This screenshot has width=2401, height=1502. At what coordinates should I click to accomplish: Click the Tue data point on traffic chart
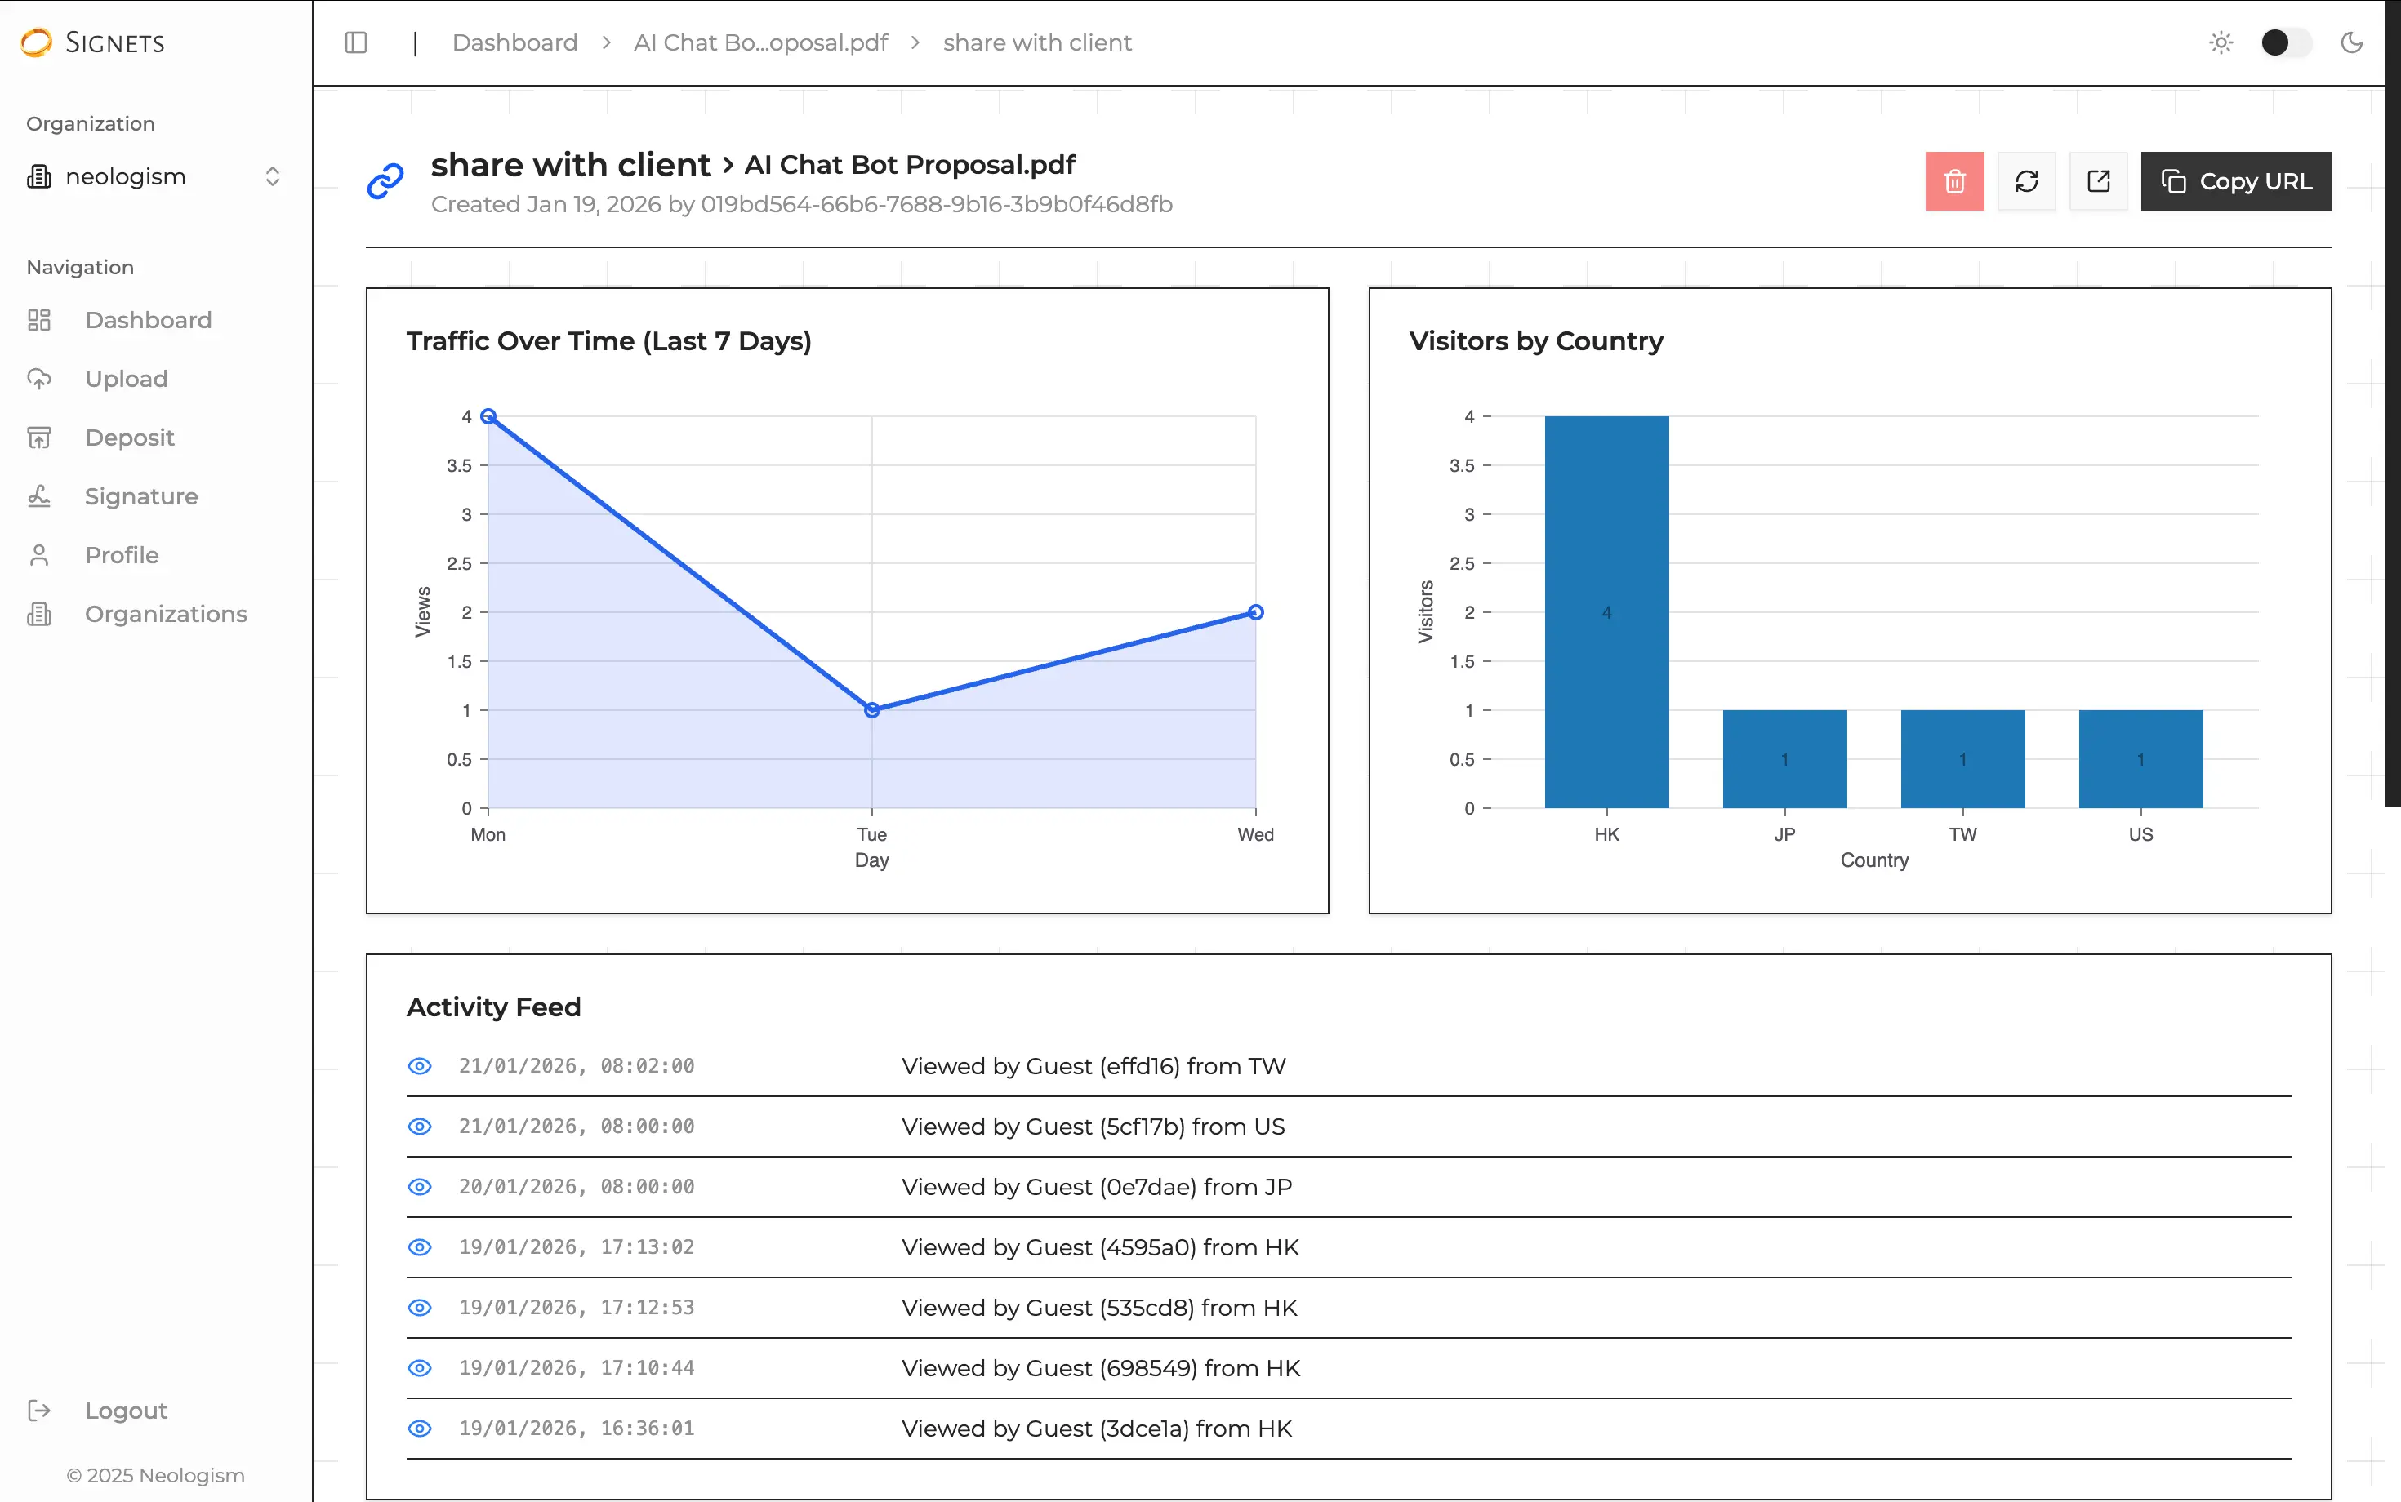click(x=871, y=710)
